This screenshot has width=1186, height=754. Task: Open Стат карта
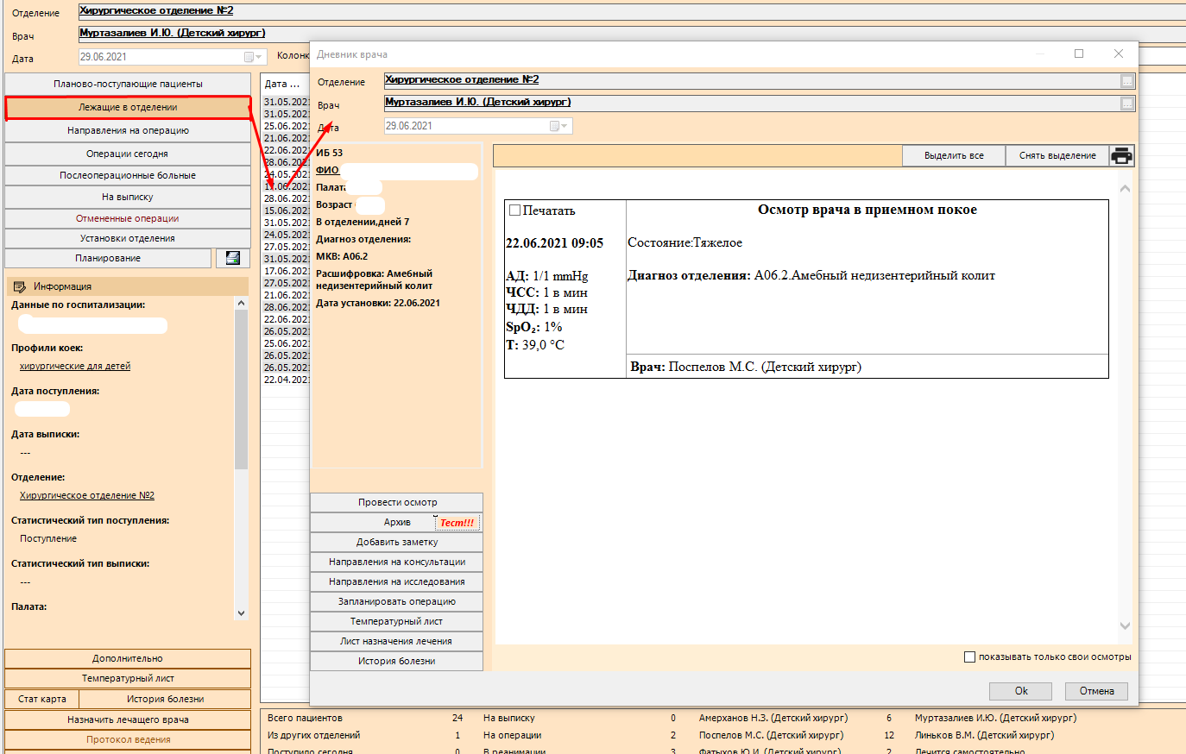(42, 699)
